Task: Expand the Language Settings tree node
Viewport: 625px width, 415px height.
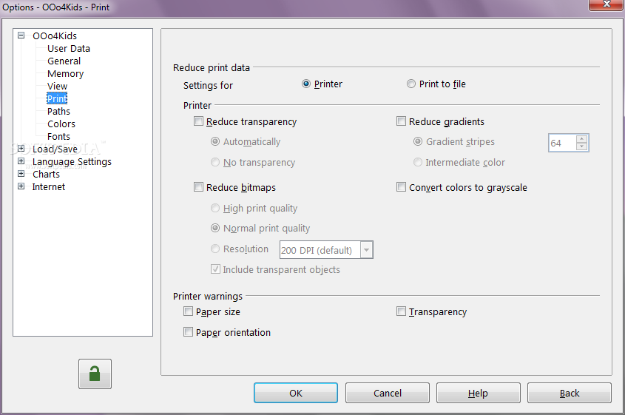Action: click(x=21, y=161)
